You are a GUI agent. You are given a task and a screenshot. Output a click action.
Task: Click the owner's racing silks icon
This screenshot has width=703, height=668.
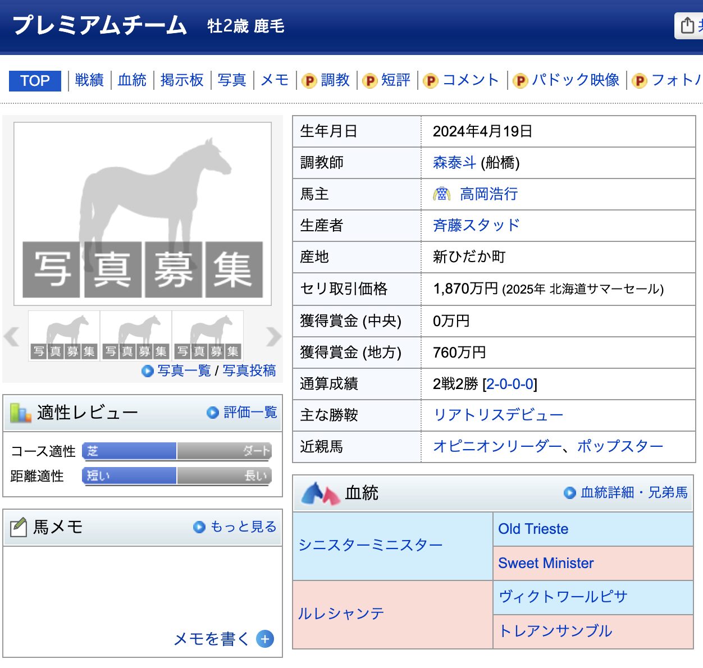click(x=442, y=194)
